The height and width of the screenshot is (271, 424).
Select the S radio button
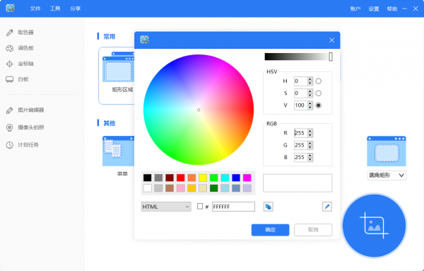pos(319,93)
